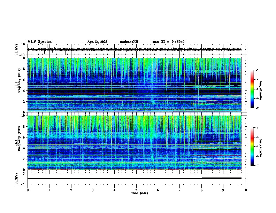Click time axis tick label "0"
The width and height of the screenshot is (276, 213).
pyautogui.click(x=28, y=190)
